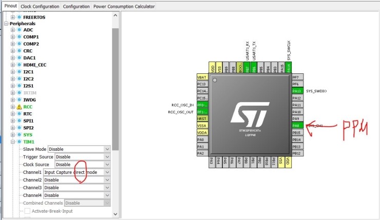
Task: Click the tree scrollbar up arrow
Action: [x=116, y=15]
